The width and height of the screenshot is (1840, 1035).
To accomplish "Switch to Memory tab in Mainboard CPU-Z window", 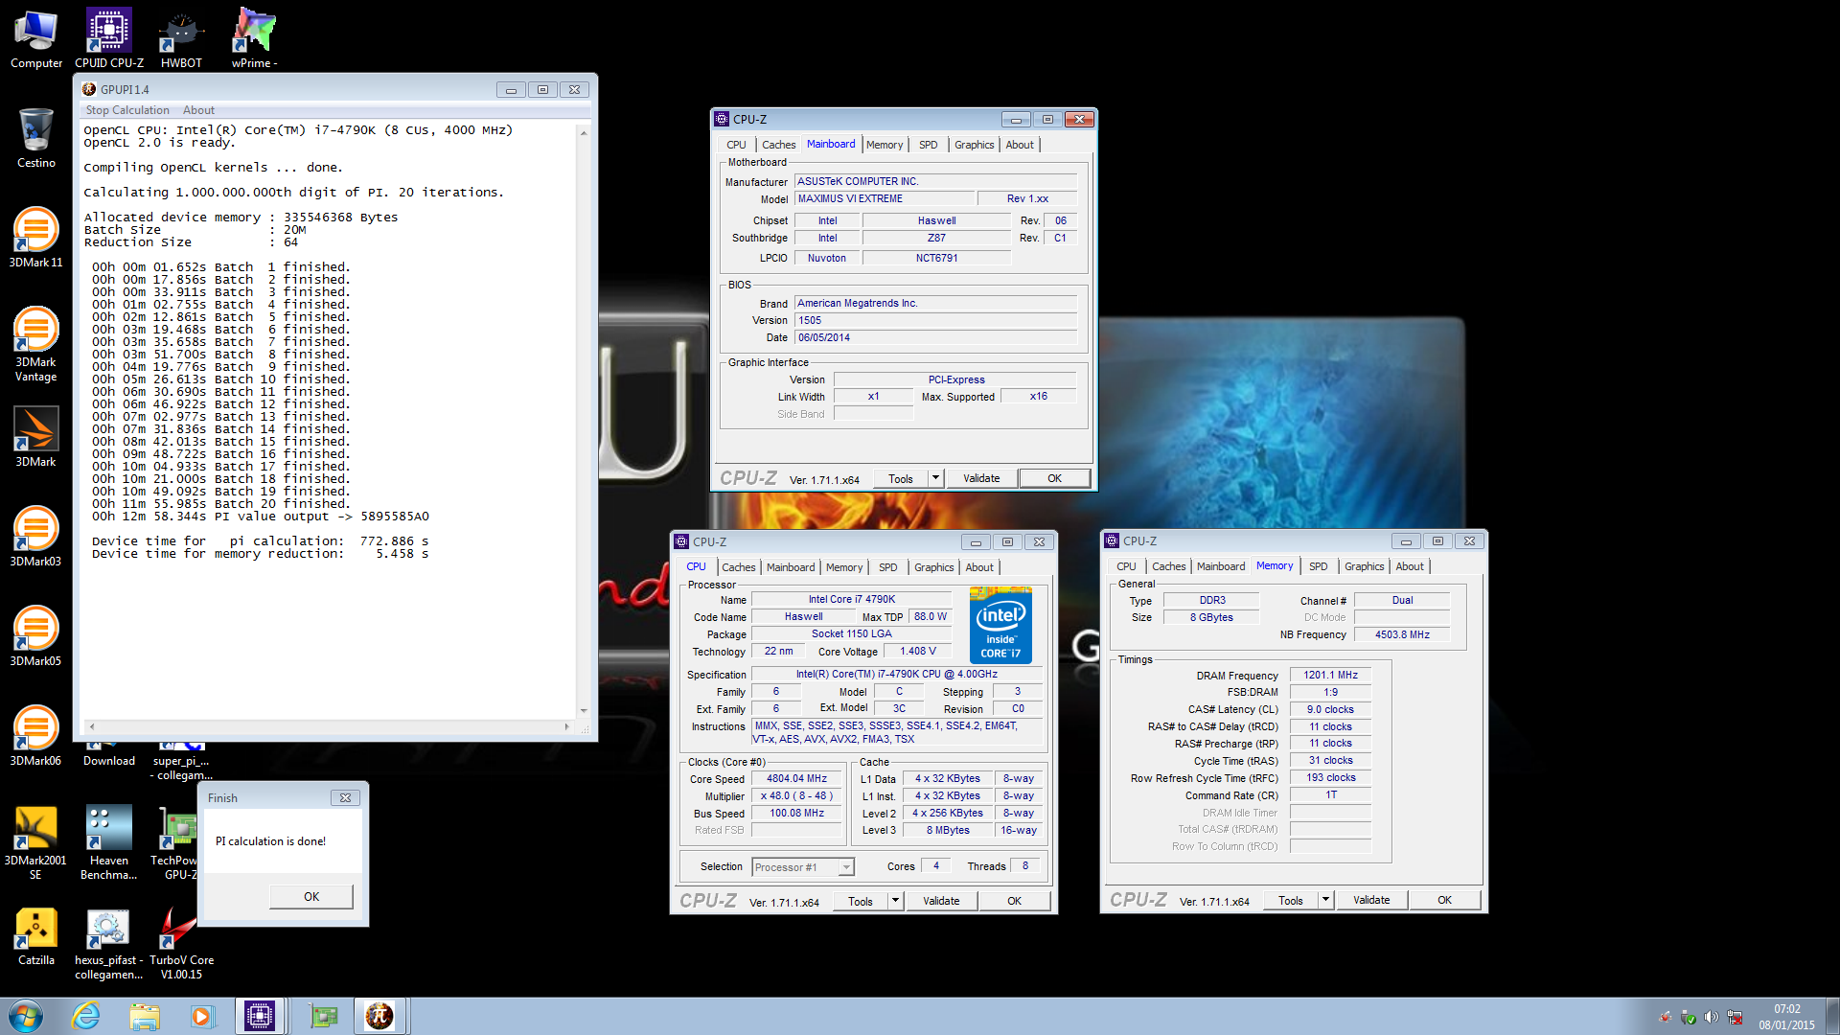I will tap(884, 145).
